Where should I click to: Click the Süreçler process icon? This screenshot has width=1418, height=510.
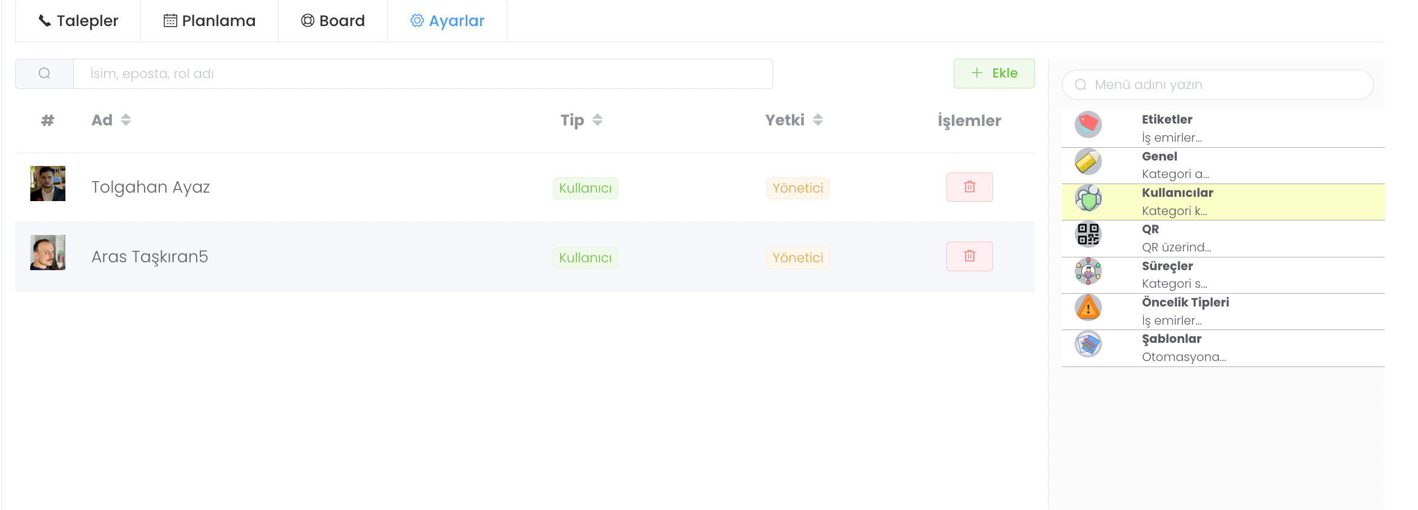pyautogui.click(x=1088, y=271)
